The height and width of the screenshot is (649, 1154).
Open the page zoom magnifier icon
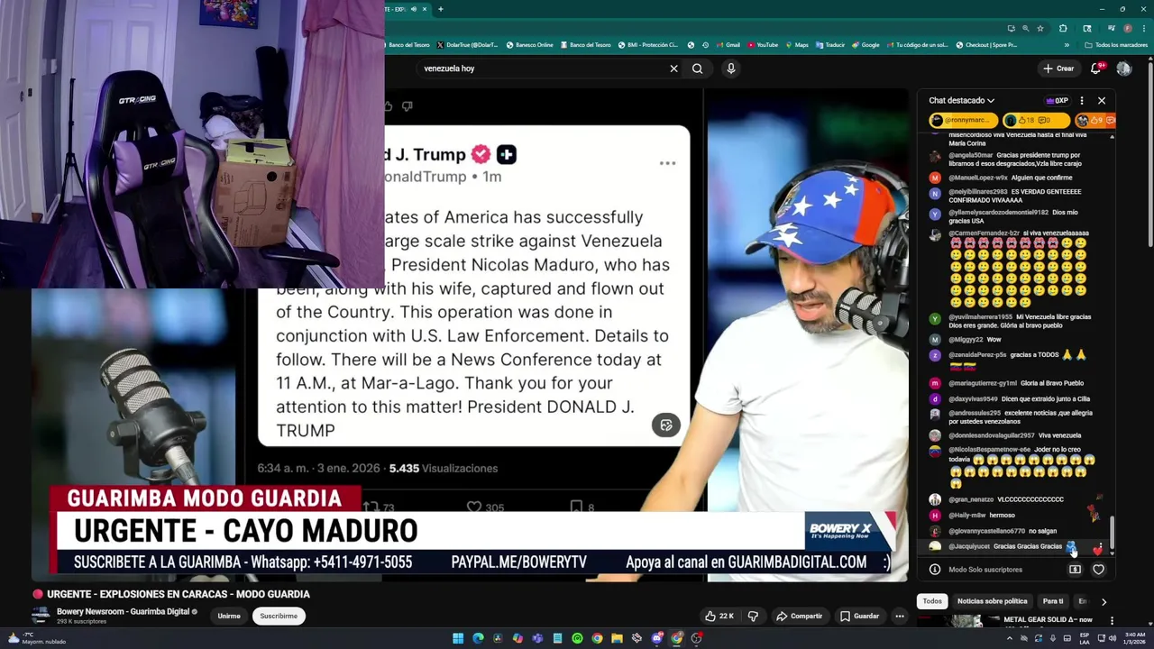(x=1025, y=28)
